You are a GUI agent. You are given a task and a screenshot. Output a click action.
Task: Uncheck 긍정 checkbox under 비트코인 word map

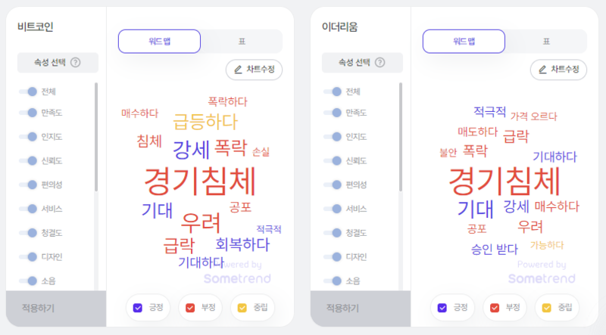pos(138,308)
